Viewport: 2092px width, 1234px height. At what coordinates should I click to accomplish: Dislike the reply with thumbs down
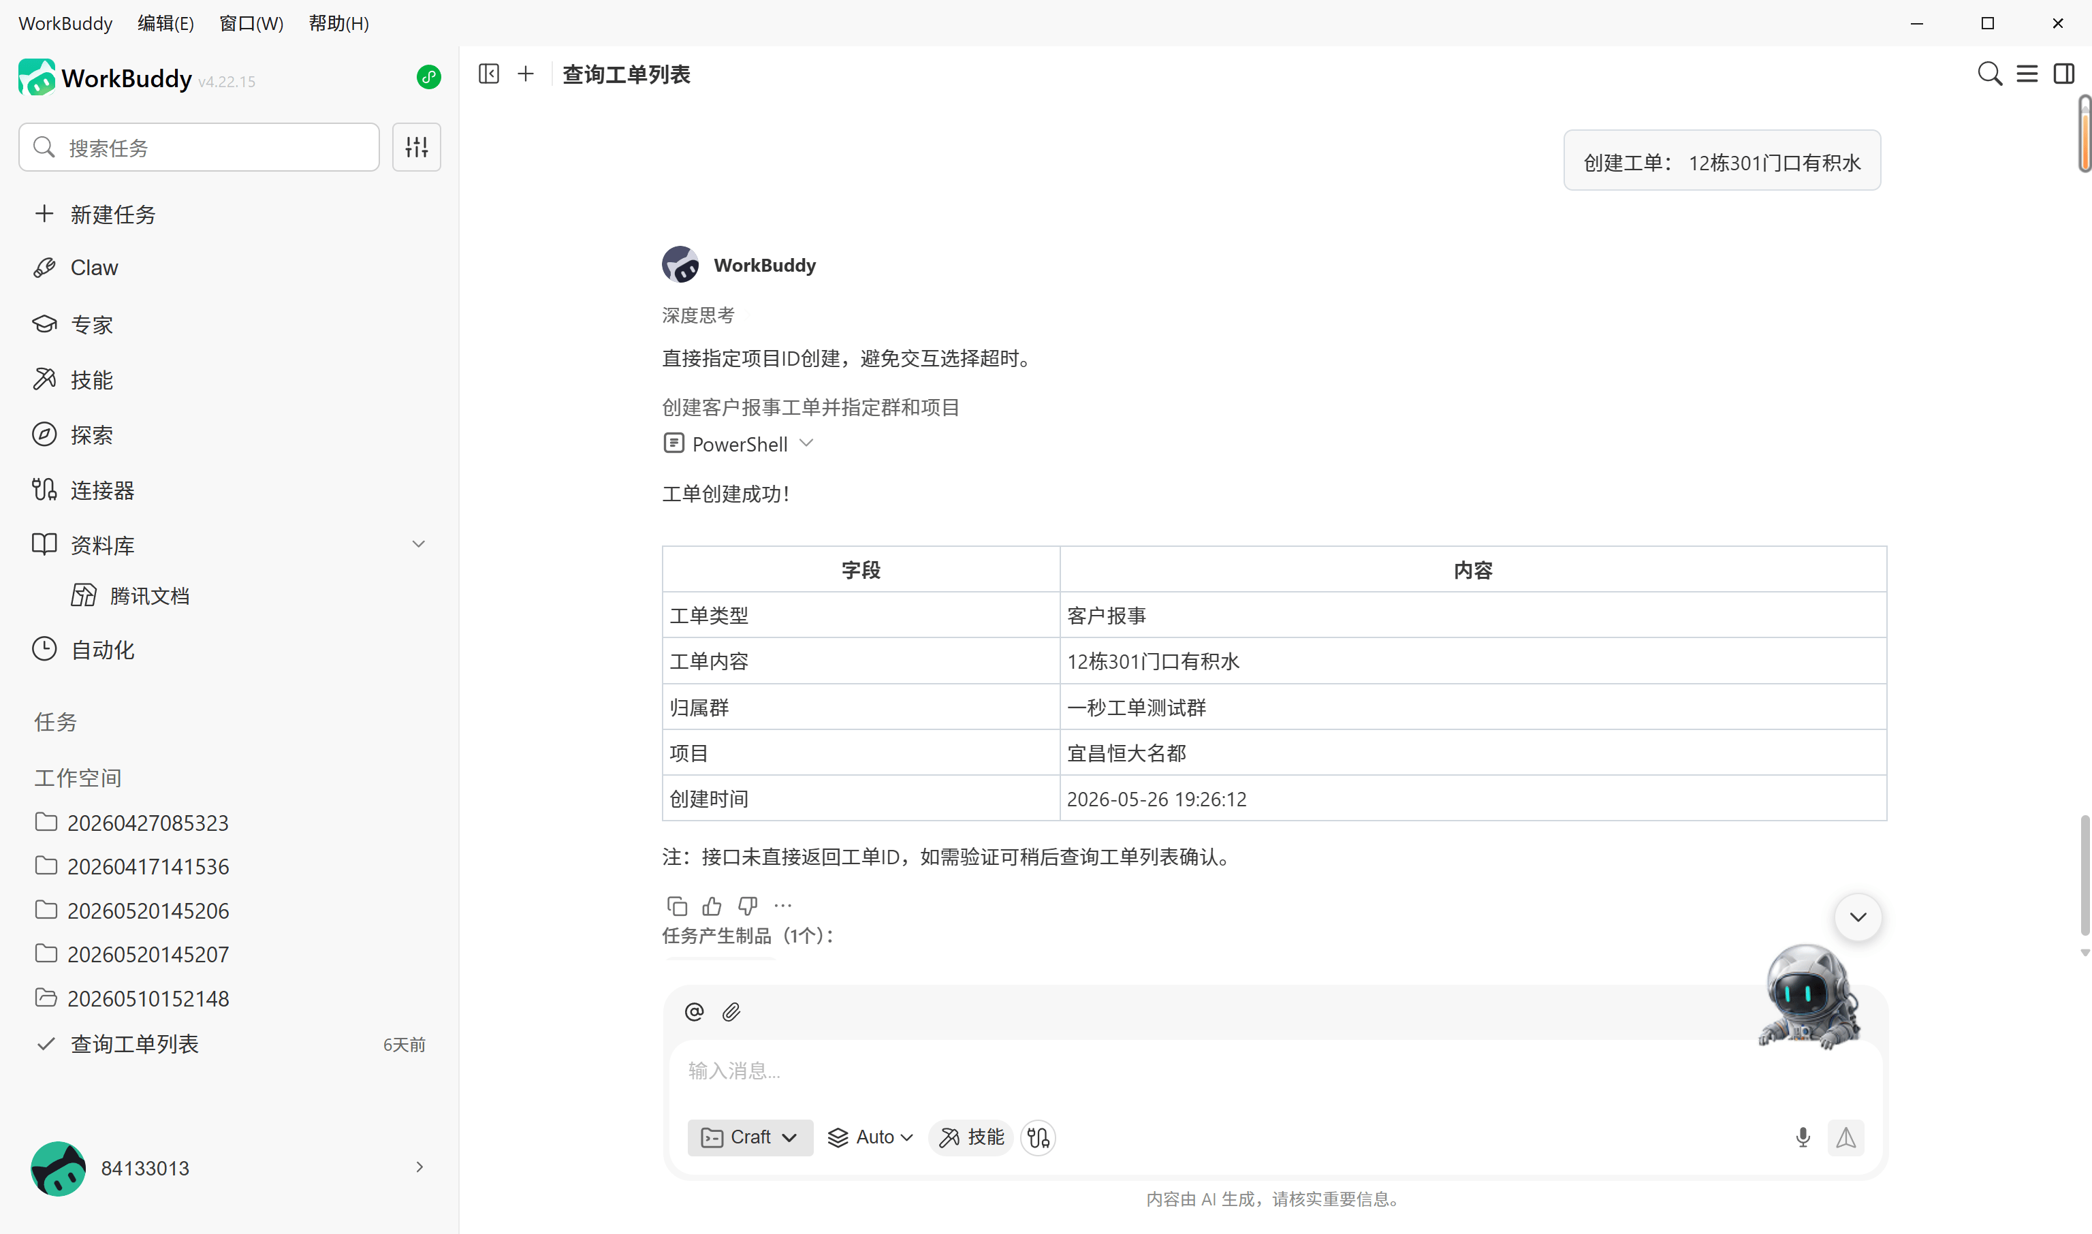click(x=748, y=906)
